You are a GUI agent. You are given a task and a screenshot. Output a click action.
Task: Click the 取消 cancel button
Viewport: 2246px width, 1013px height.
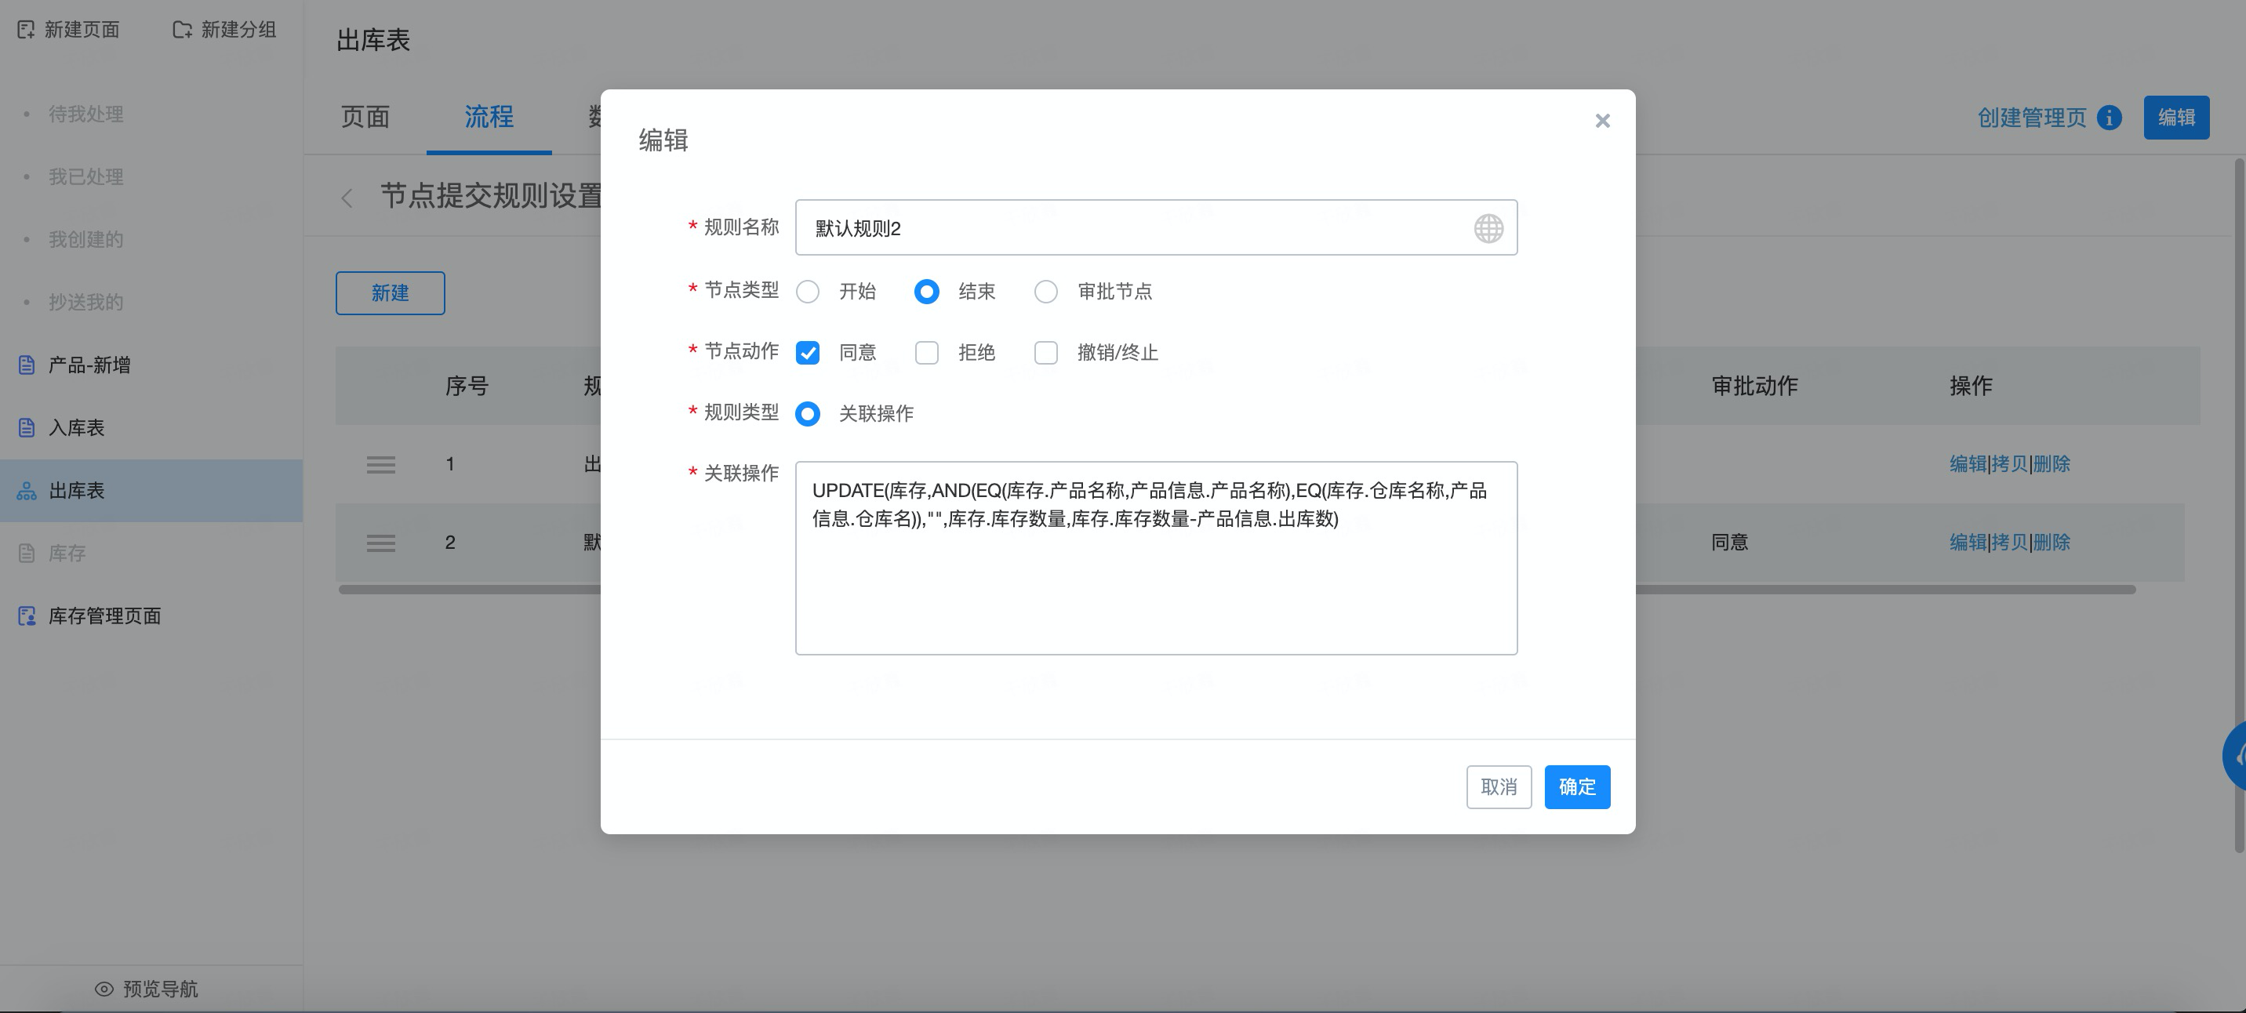click(x=1498, y=787)
